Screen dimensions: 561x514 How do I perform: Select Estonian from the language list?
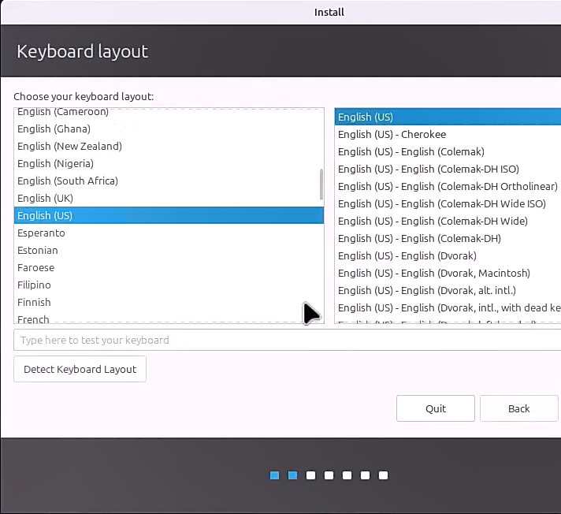[x=38, y=250]
